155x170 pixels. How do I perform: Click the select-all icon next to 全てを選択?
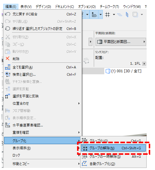click(7, 67)
